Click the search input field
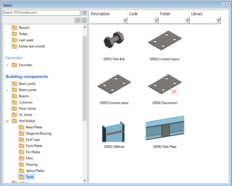Viewport: 232px width, 186px height. pyautogui.click(x=41, y=13)
